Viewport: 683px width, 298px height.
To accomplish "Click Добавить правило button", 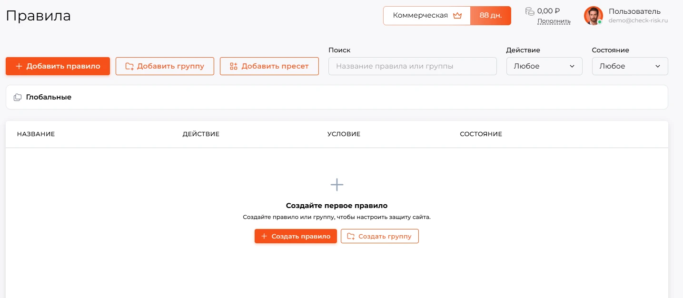I will pos(58,66).
